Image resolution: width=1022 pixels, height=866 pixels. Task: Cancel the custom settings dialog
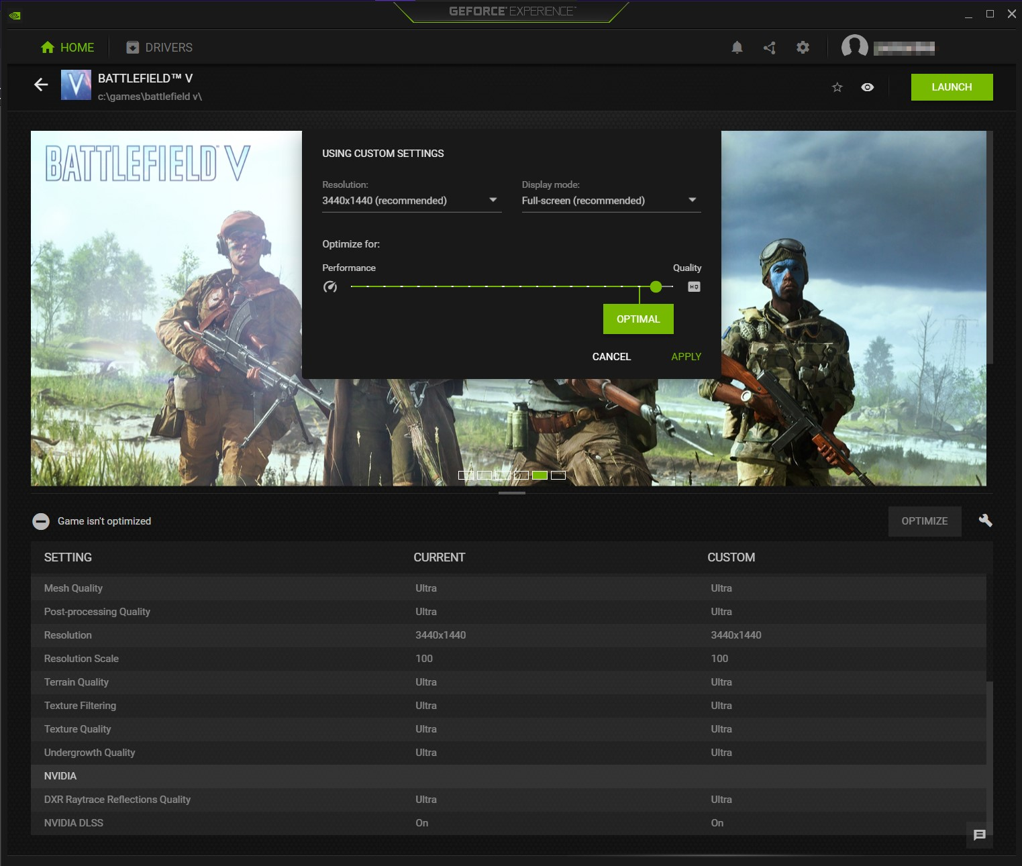pyautogui.click(x=611, y=357)
